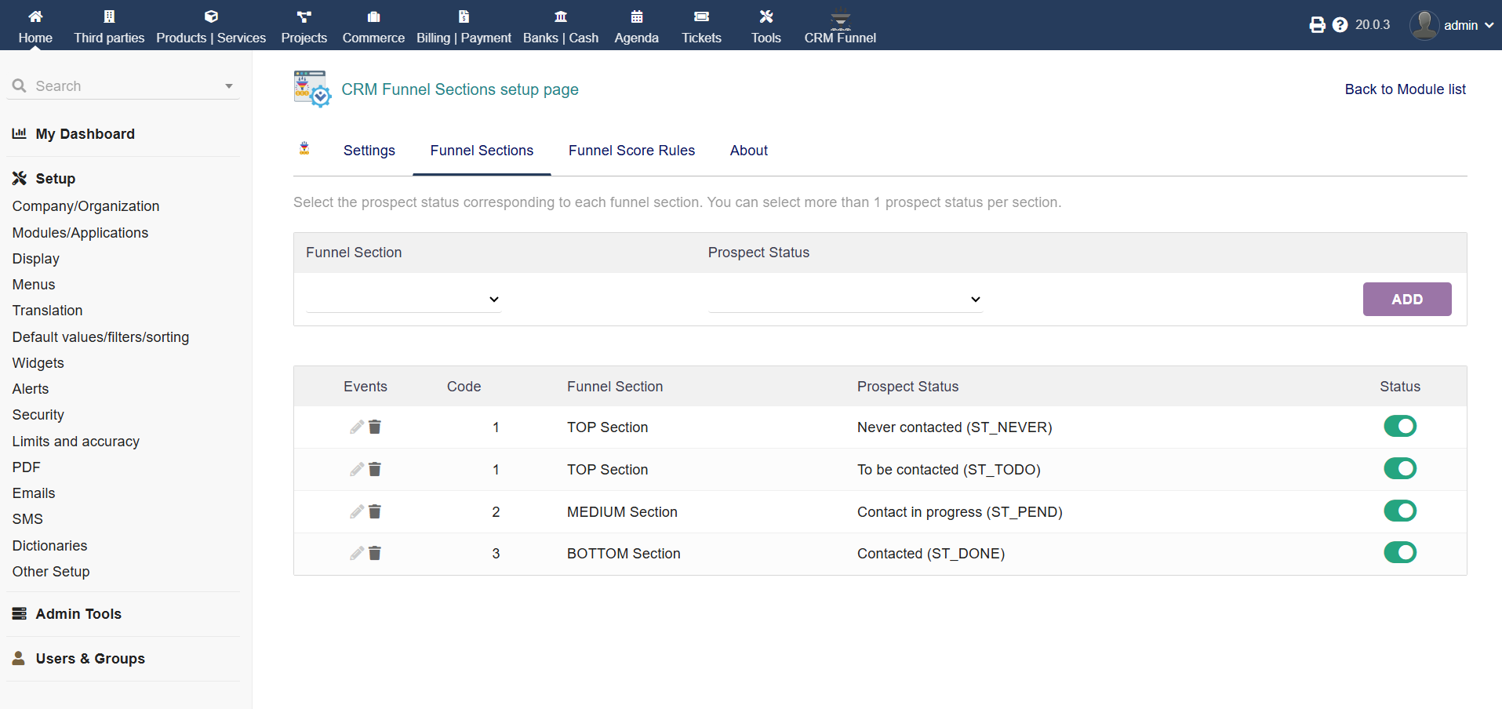1502x709 pixels.
Task: Open the help question mark icon
Action: tap(1340, 25)
